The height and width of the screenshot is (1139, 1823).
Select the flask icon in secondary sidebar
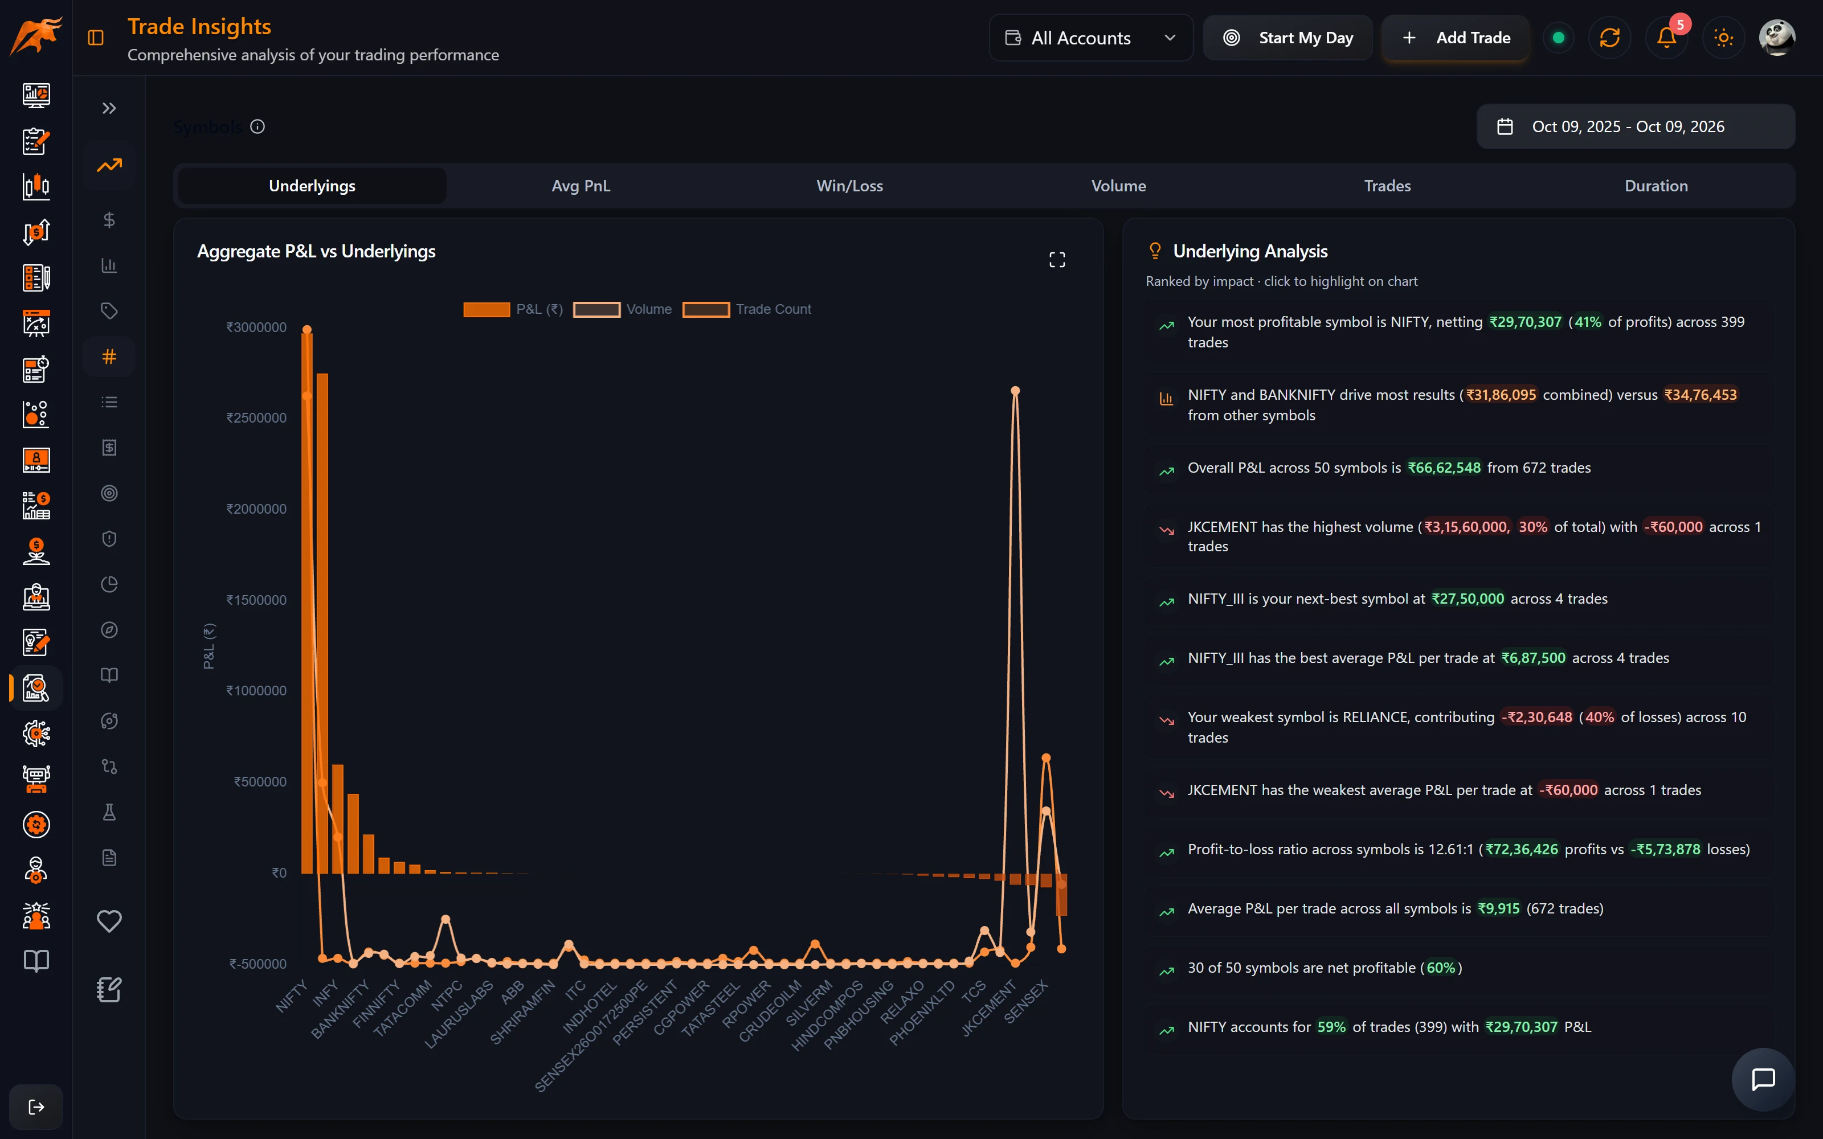(109, 812)
